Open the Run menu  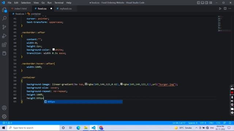pos(50,3)
